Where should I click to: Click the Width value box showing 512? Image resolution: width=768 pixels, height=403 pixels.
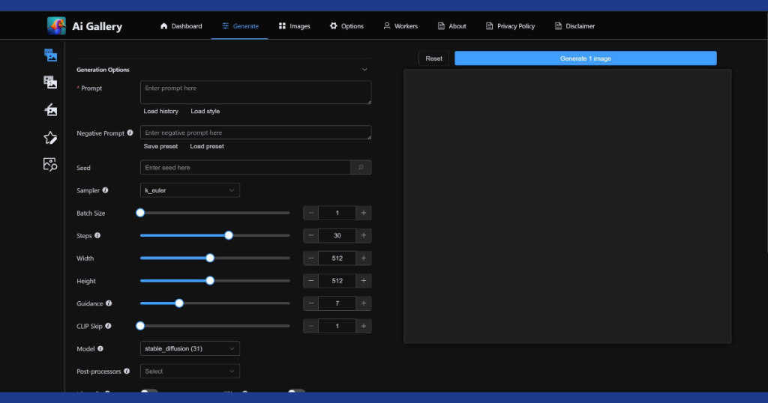337,258
